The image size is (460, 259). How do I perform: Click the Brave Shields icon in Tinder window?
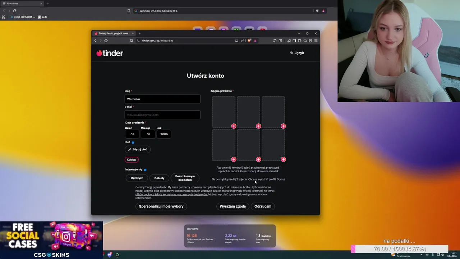(x=249, y=41)
